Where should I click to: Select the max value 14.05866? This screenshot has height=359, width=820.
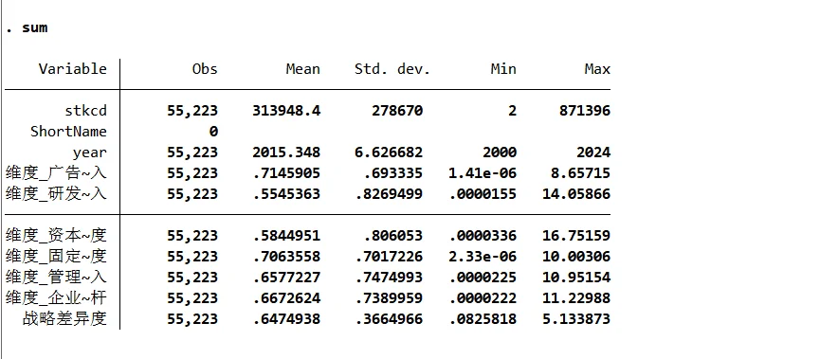pos(576,194)
